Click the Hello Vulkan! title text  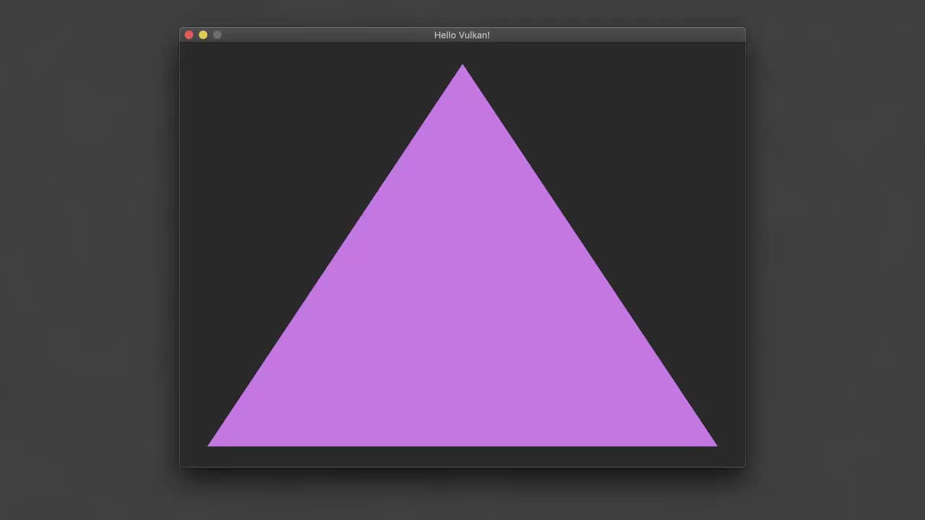(x=462, y=35)
